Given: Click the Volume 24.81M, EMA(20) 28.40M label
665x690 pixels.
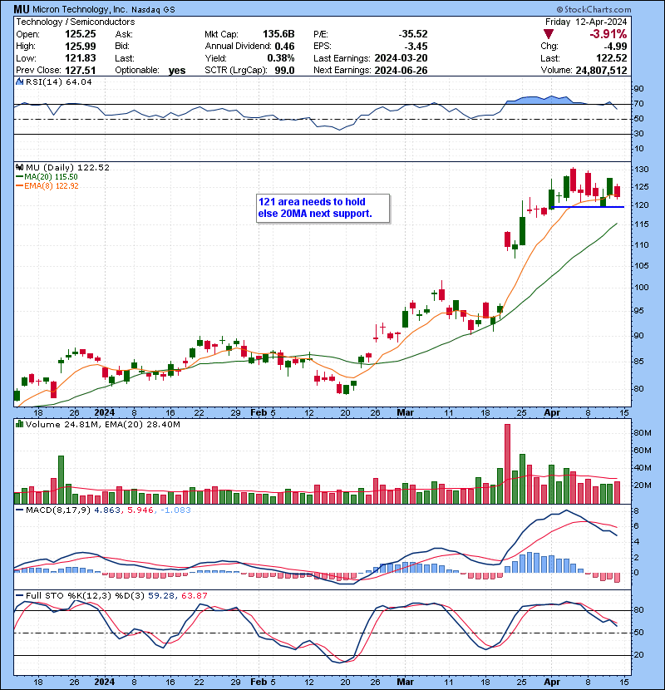Looking at the screenshot, I should 102,424.
